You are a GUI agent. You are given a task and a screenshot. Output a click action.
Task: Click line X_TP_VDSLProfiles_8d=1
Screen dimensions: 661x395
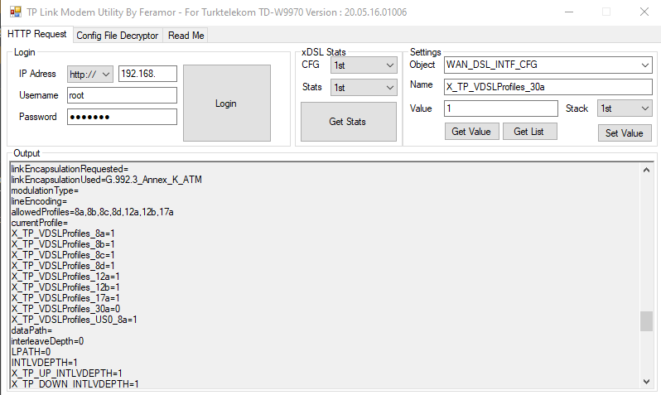pyautogui.click(x=63, y=266)
